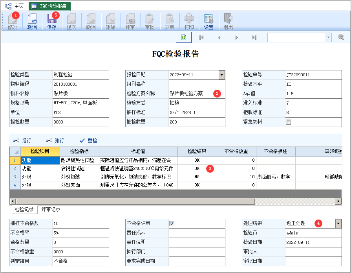
Task: Switch to the 评审记录 tab
Action: (51, 209)
